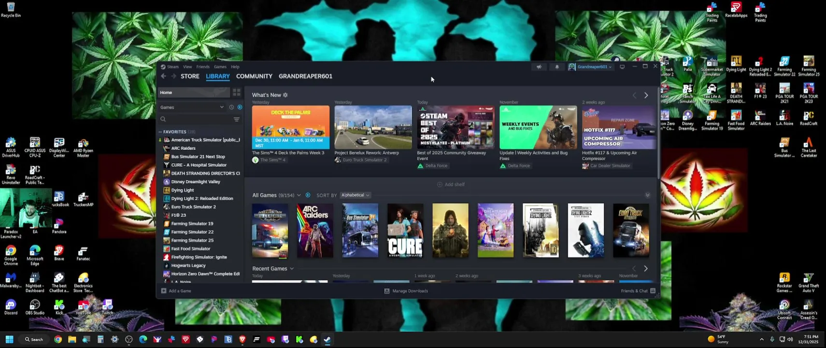Open the Steam menu
The height and width of the screenshot is (348, 826).
click(x=172, y=67)
